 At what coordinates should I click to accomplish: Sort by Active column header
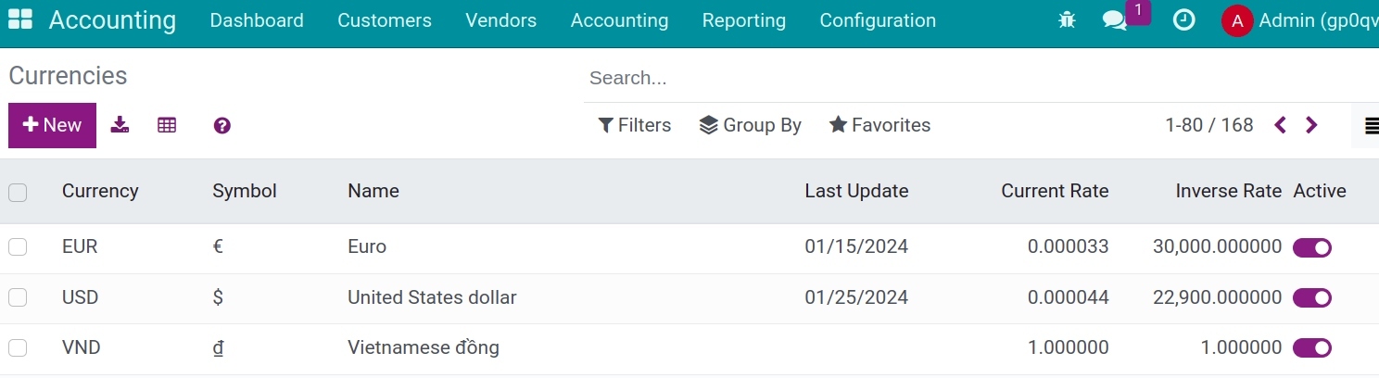pyautogui.click(x=1320, y=191)
